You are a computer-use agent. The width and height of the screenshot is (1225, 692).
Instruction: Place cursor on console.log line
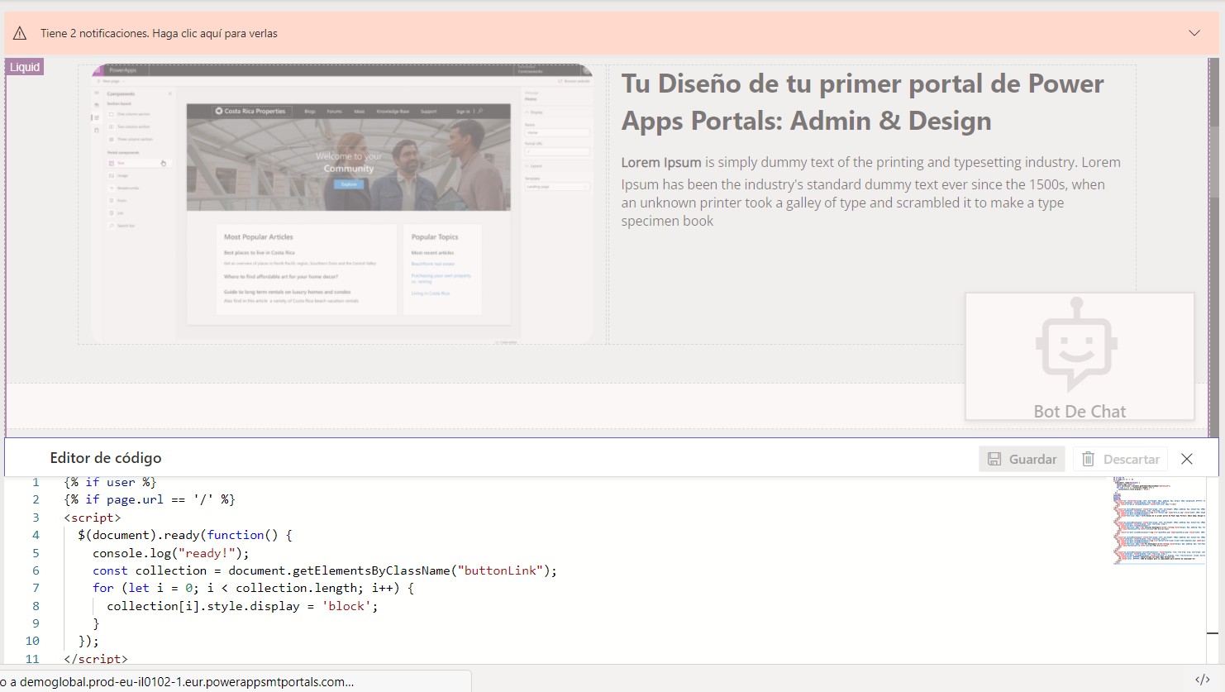point(170,553)
